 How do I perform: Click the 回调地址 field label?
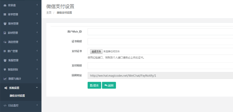77,76
